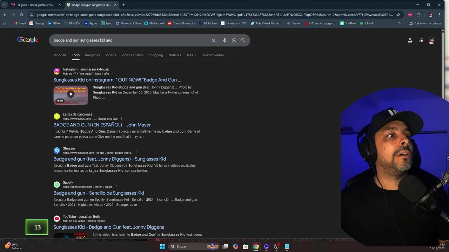Open Google Lens image search icon
The height and width of the screenshot is (252, 449).
click(x=234, y=40)
